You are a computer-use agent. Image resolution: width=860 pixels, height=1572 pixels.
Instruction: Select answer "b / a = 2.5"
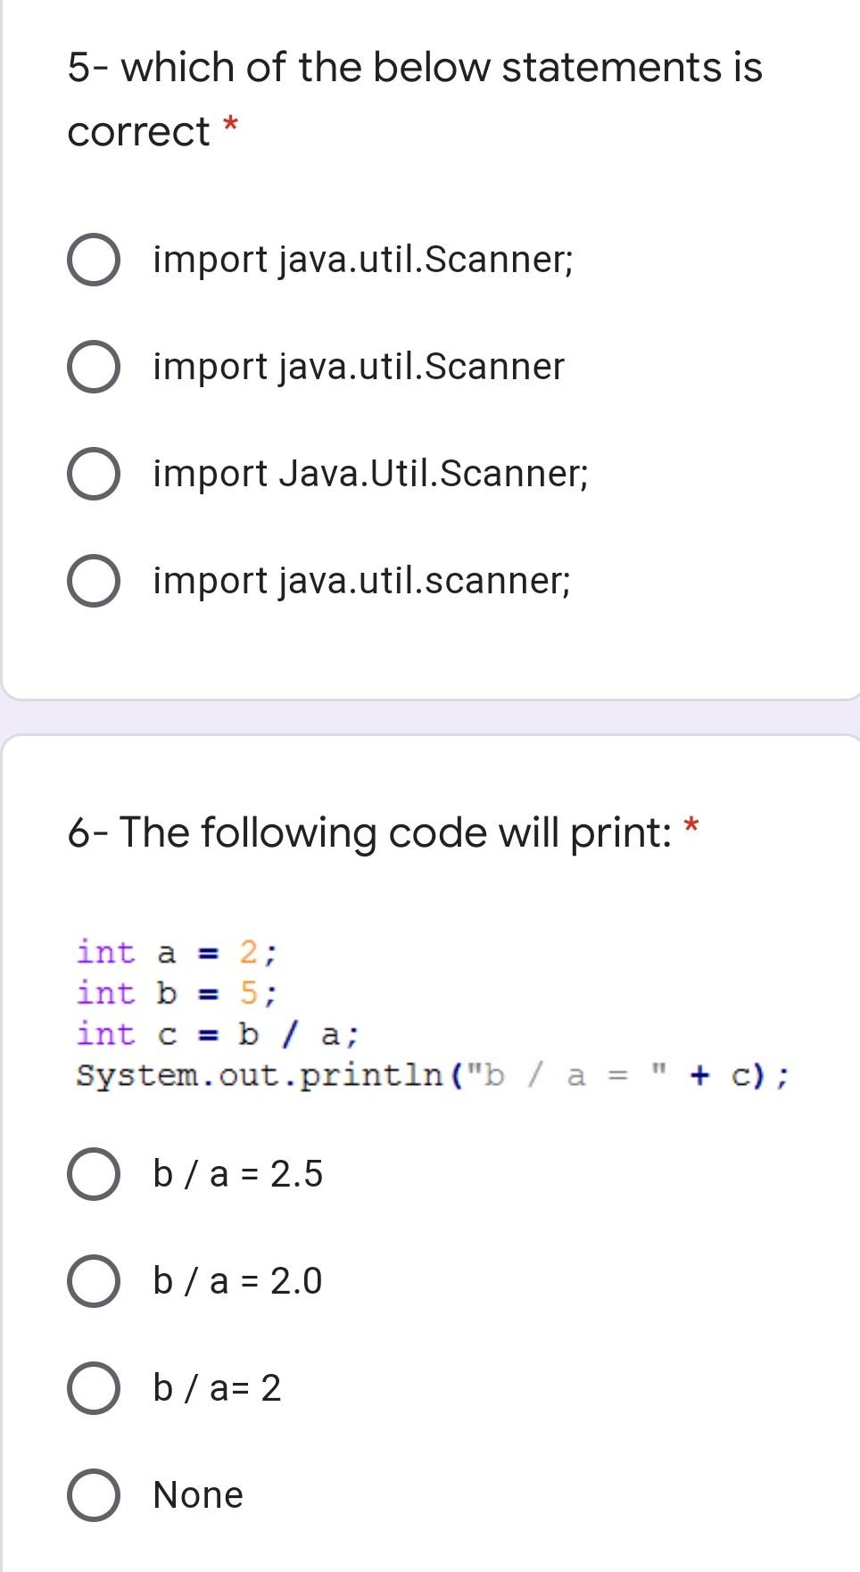(92, 1176)
